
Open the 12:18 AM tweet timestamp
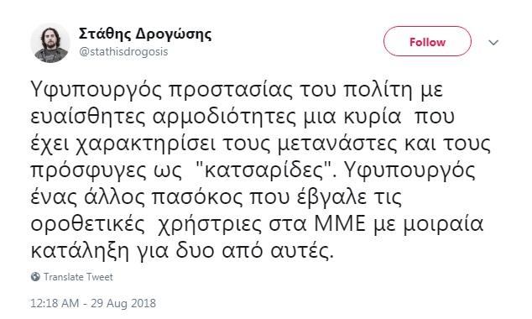pyautogui.click(x=55, y=303)
